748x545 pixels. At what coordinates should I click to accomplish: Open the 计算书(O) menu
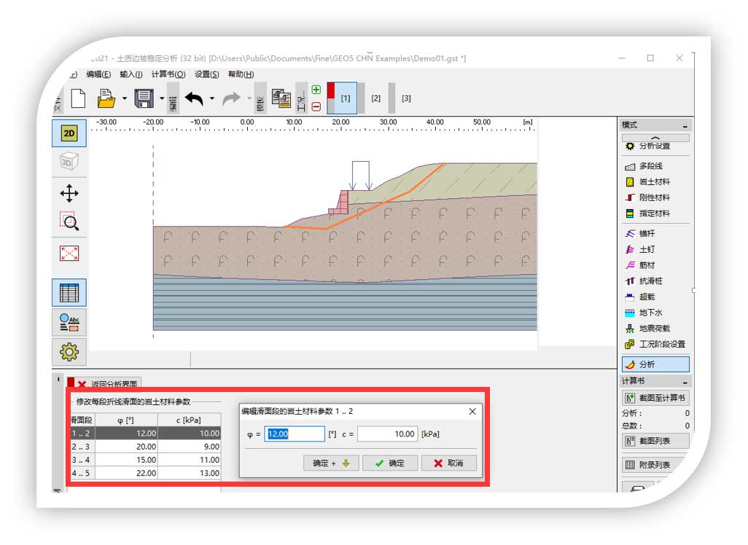pos(168,74)
